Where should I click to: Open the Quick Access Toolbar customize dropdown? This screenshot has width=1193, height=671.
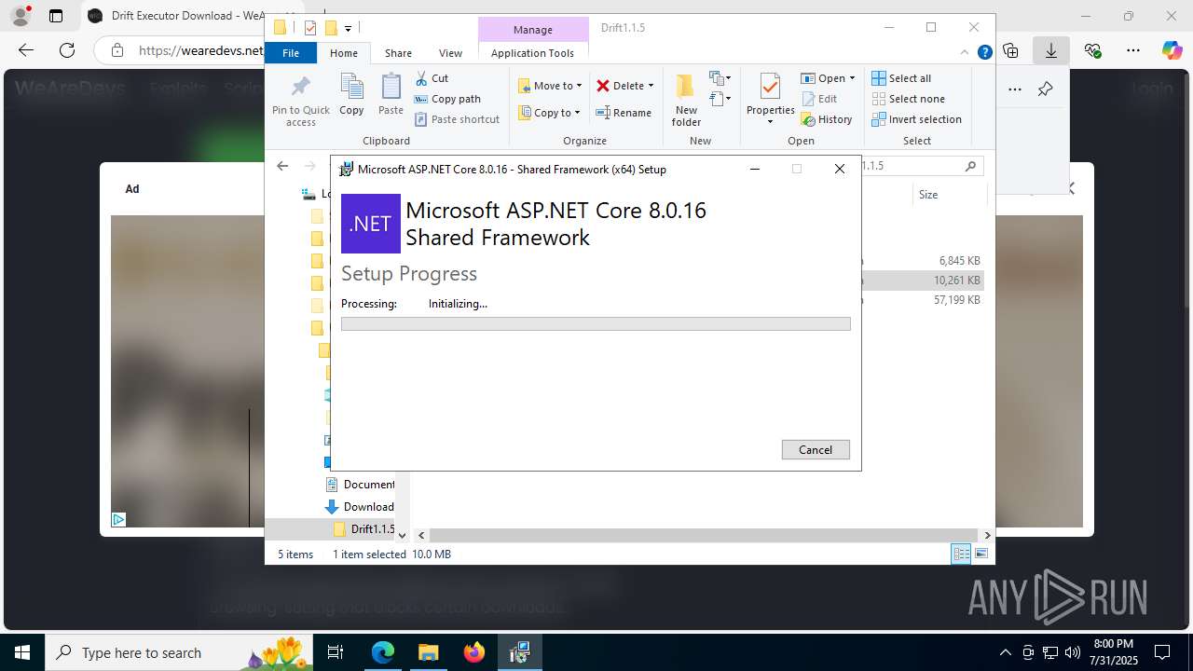pos(348,28)
